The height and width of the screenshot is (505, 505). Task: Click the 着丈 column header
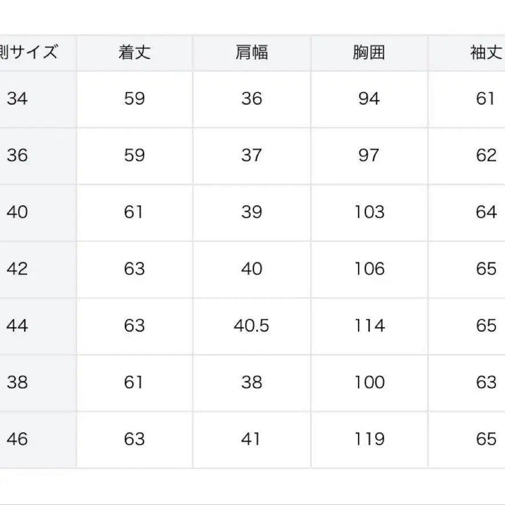click(x=134, y=53)
